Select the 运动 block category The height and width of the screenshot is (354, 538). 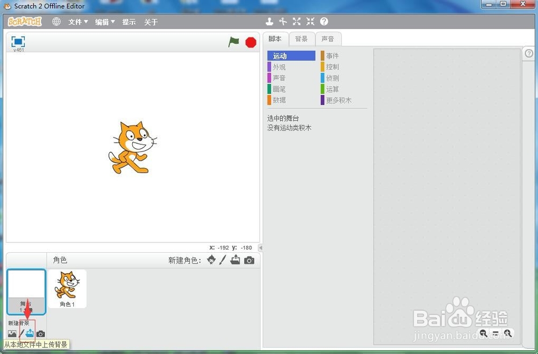coord(291,55)
